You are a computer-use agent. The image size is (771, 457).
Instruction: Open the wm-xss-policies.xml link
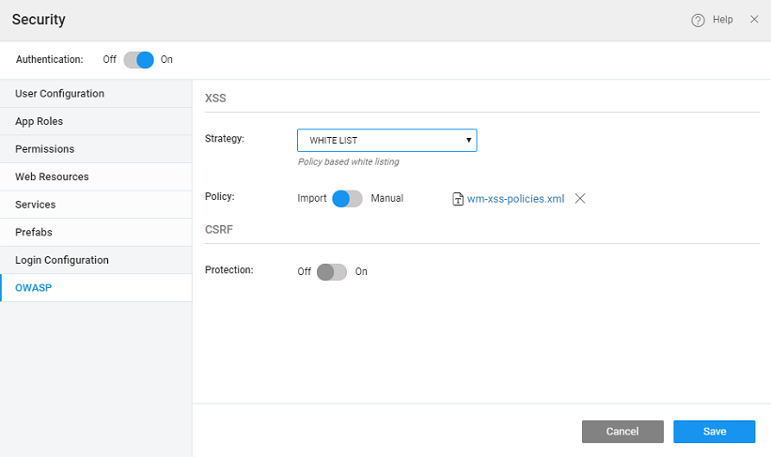point(515,199)
